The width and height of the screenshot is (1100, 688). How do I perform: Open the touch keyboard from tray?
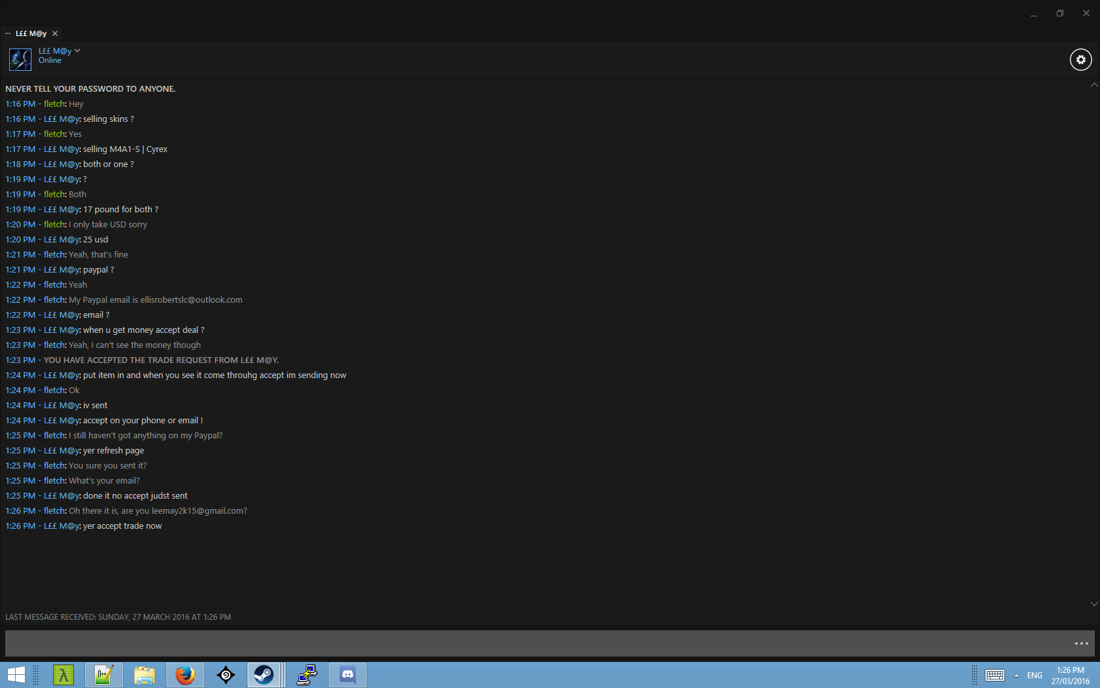point(995,676)
